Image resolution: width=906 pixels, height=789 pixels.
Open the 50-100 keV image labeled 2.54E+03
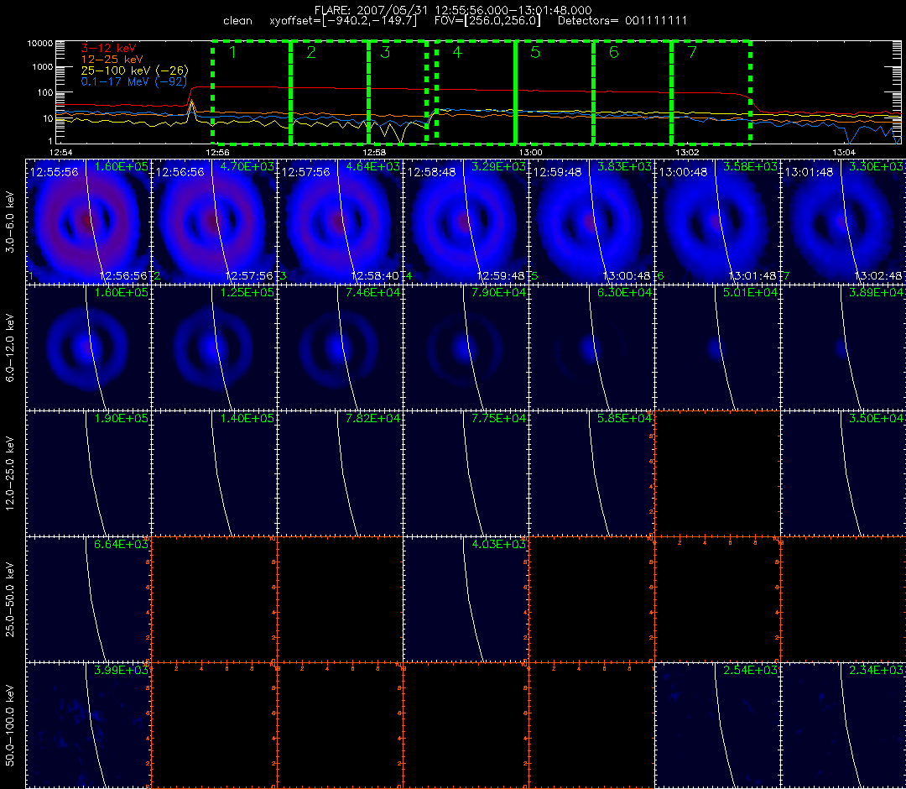pyautogui.click(x=717, y=725)
